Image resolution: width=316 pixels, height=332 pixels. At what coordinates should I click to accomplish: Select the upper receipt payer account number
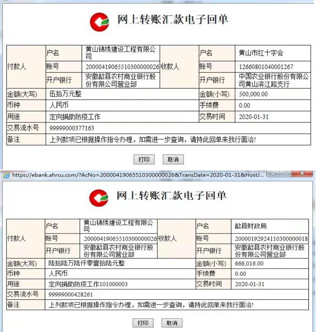(x=122, y=67)
